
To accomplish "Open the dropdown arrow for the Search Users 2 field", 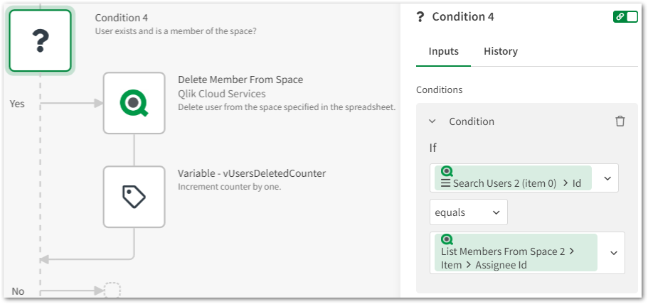I will click(x=607, y=178).
